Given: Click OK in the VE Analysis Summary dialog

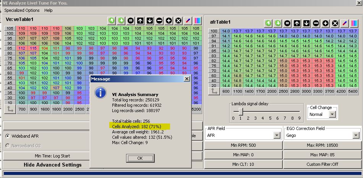Looking at the screenshot, I should point(139,158).
